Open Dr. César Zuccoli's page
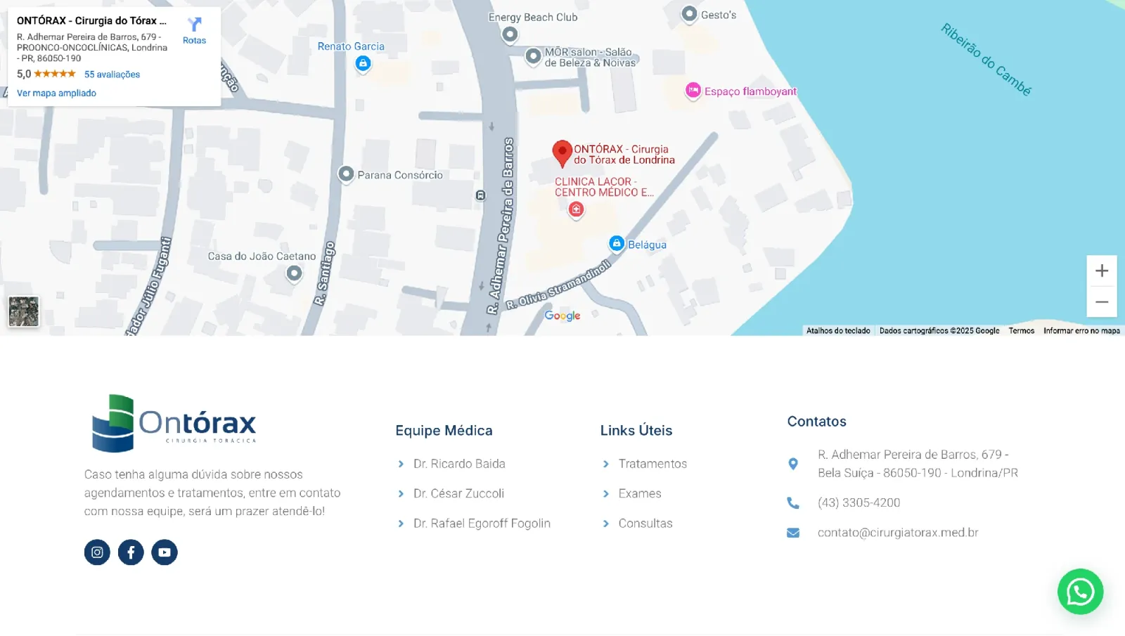This screenshot has height=636, width=1125. pyautogui.click(x=458, y=493)
